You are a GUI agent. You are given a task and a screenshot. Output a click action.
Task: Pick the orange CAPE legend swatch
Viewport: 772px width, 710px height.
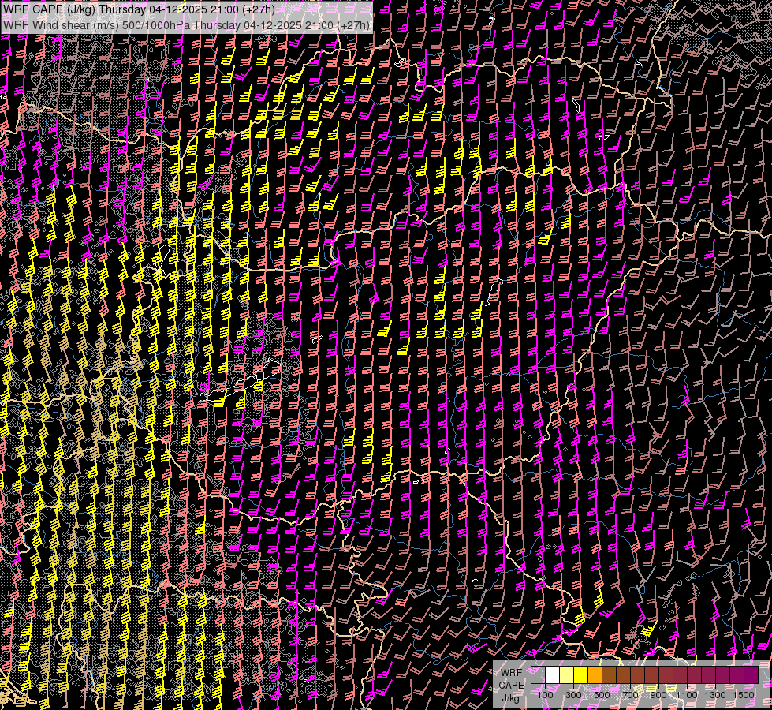point(595,675)
